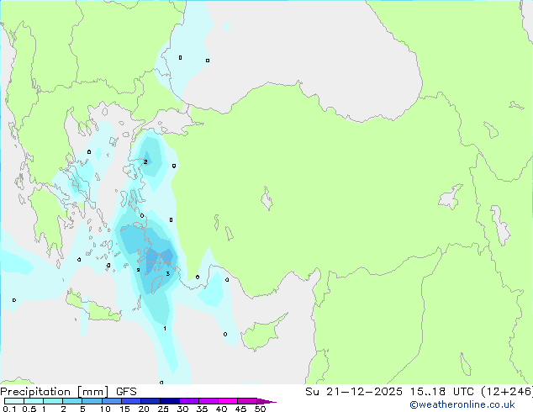Click the "3" precipitation value on the map
Image resolution: width=533 pixels, height=412 pixels.
click(x=167, y=273)
